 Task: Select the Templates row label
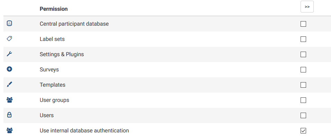coord(53,85)
